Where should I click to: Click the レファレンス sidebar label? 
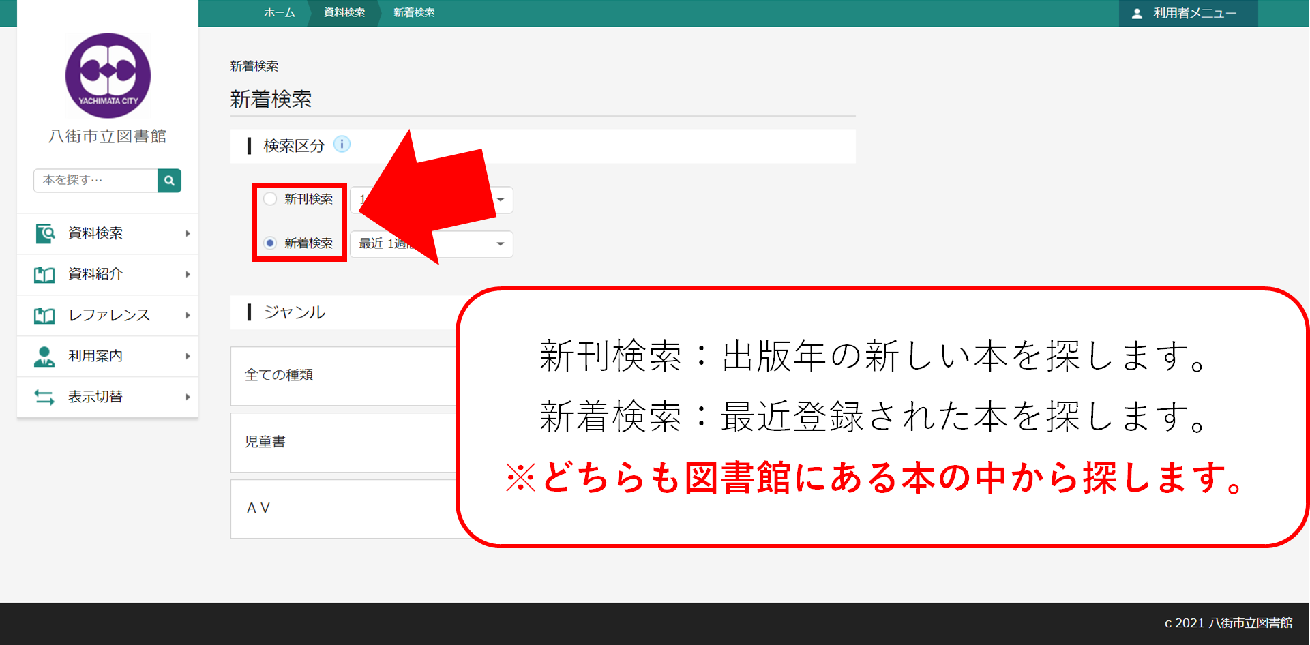tap(109, 315)
